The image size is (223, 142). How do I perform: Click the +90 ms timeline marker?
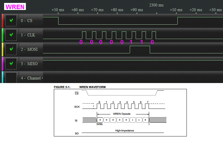[137, 10]
